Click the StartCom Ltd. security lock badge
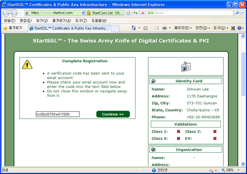Screen dimensions: 247x174 coord(105,13)
